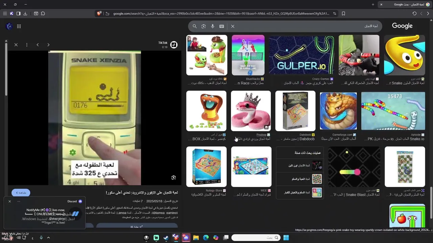The width and height of the screenshot is (433, 243).
Task: Click the taskbar search box
Action: click(256, 238)
